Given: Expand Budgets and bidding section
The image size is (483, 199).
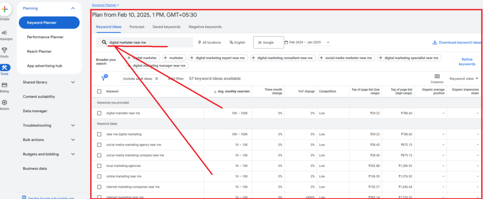Looking at the screenshot, I should [73, 154].
